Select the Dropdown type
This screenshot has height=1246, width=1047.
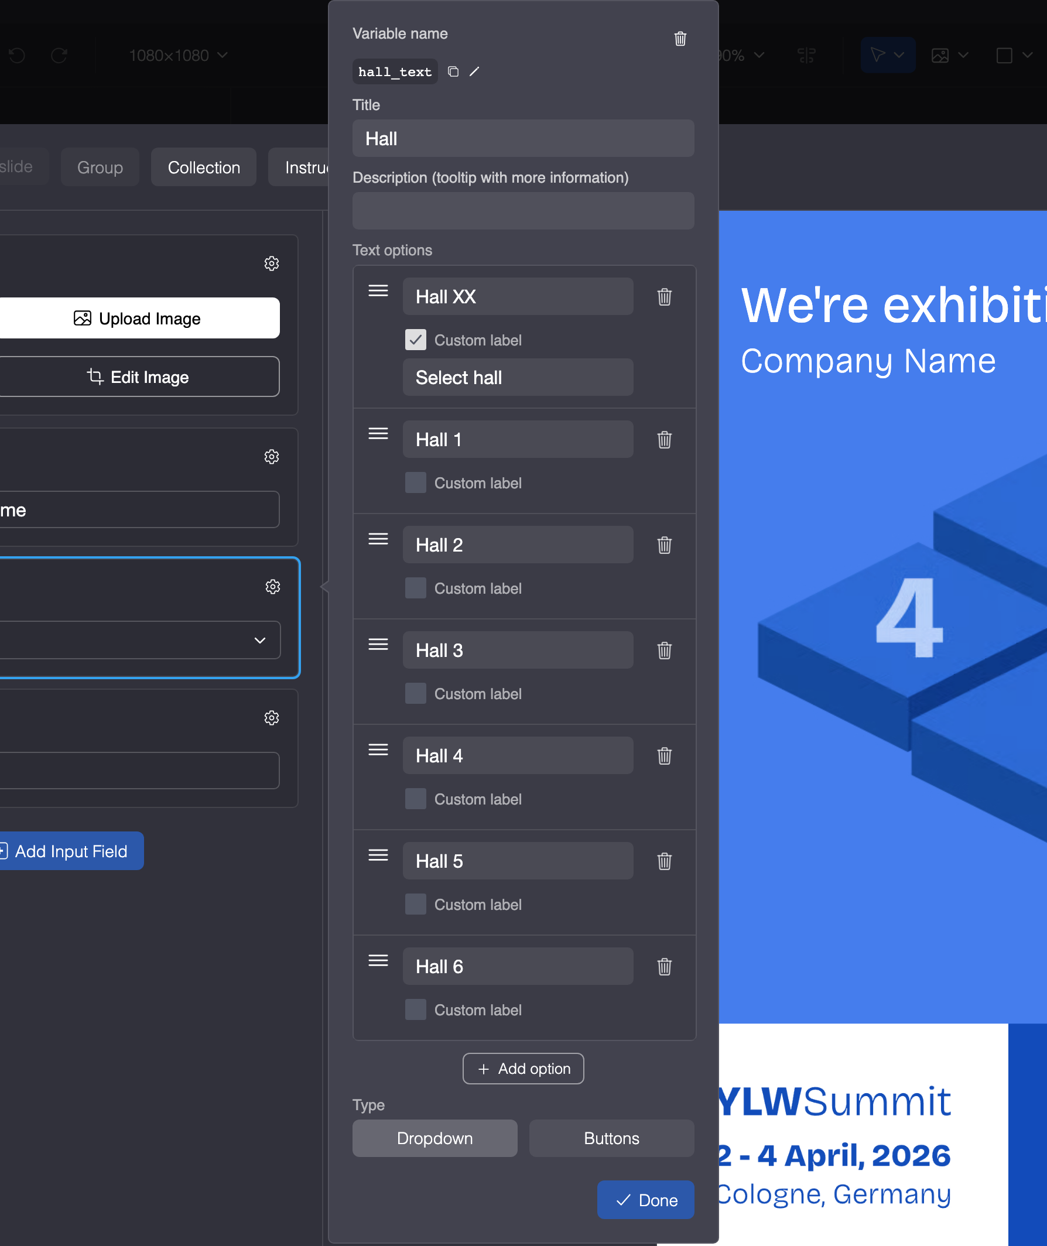tap(434, 1138)
